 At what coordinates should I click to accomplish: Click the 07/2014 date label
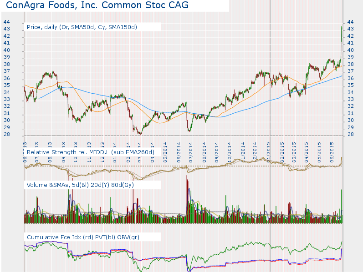coord(191,152)
